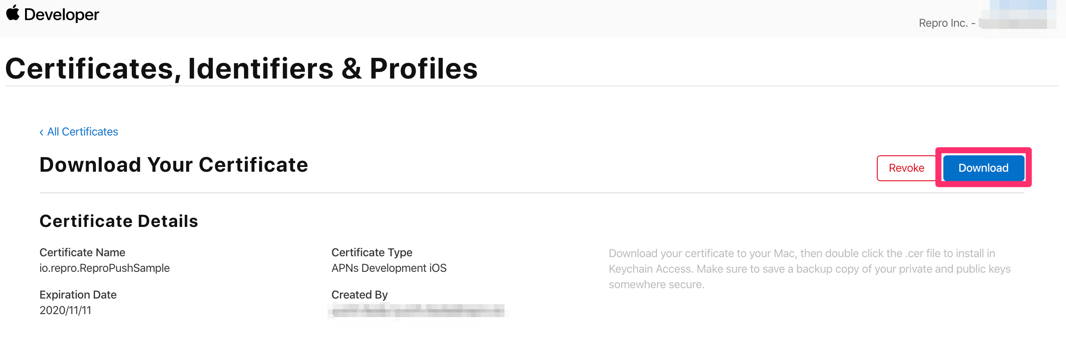
Task: Open the Developer home link
Action: [61, 15]
